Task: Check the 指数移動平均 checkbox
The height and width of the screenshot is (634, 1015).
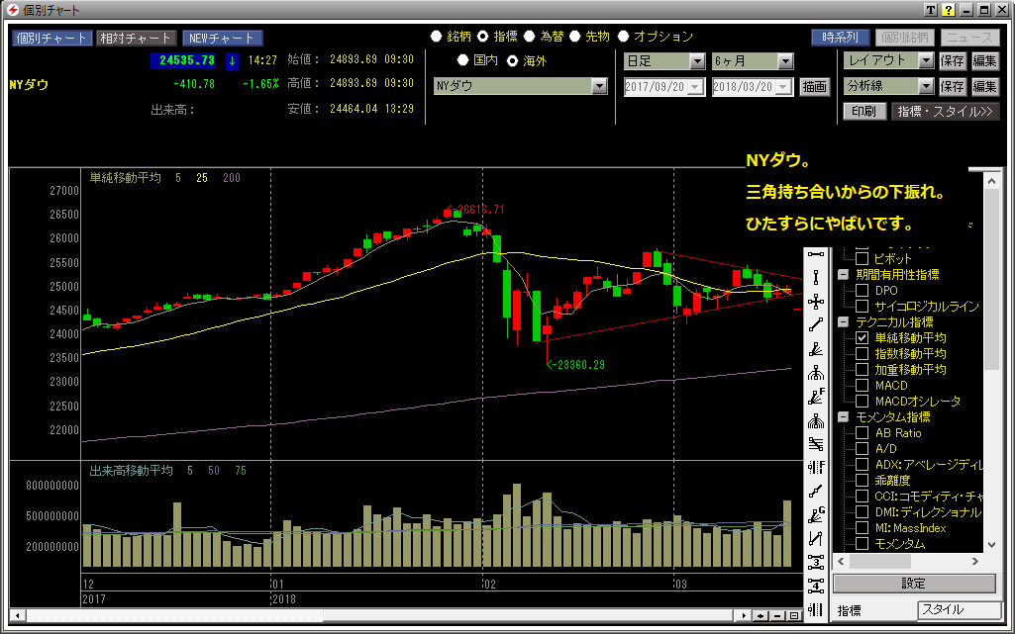Action: coord(863,353)
